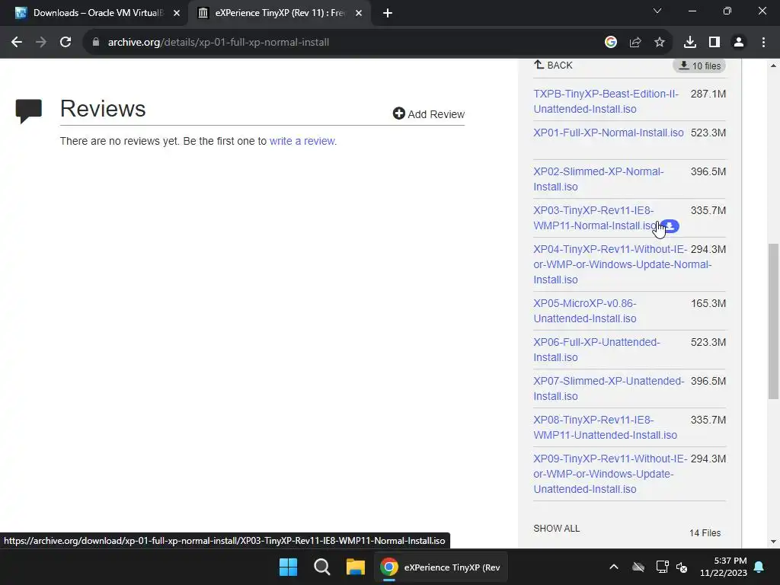Image resolution: width=780 pixels, height=585 pixels.
Task: Click blue download badge beside XP03 file
Action: tap(670, 226)
